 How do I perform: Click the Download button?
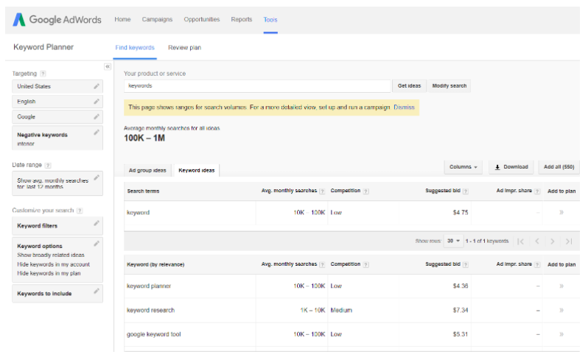pos(511,167)
